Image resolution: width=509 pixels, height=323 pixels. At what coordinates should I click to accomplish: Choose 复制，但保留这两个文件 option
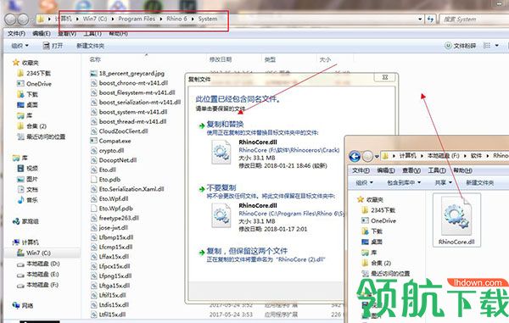coord(247,251)
